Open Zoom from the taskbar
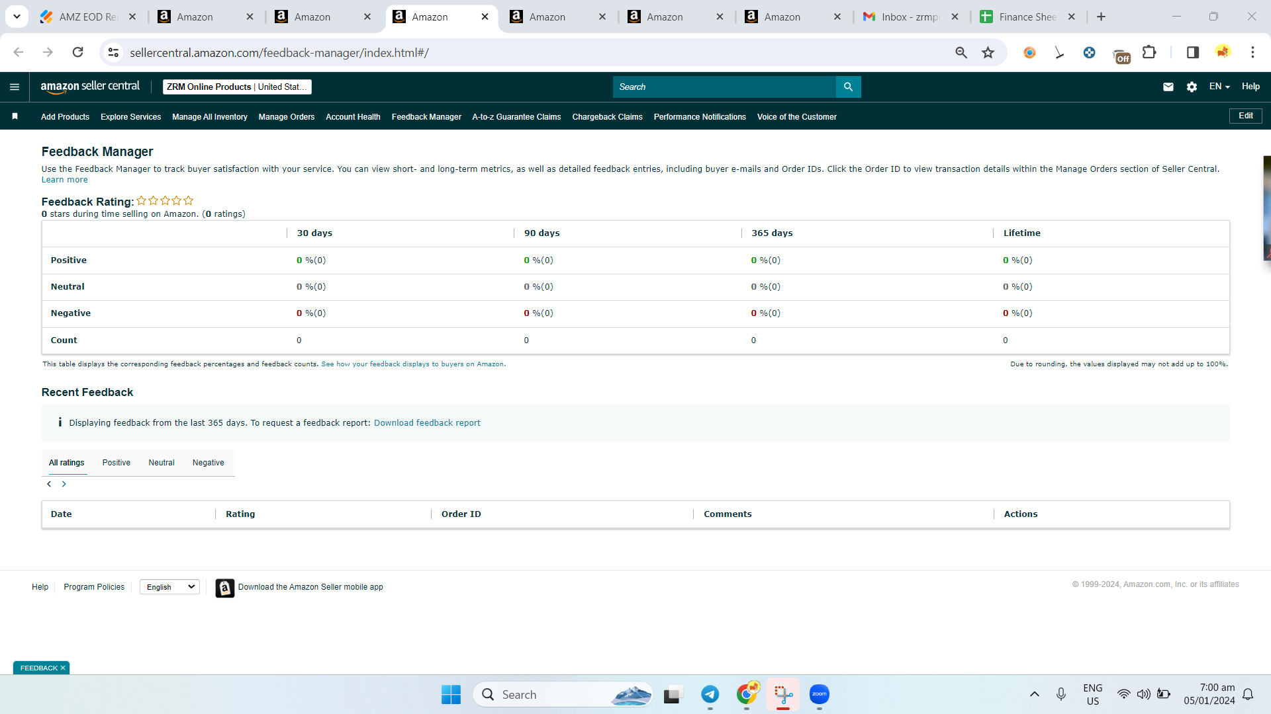1271x714 pixels. pyautogui.click(x=819, y=695)
